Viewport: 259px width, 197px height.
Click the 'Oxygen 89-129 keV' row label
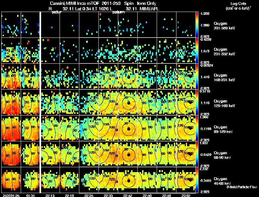pyautogui.click(x=223, y=129)
